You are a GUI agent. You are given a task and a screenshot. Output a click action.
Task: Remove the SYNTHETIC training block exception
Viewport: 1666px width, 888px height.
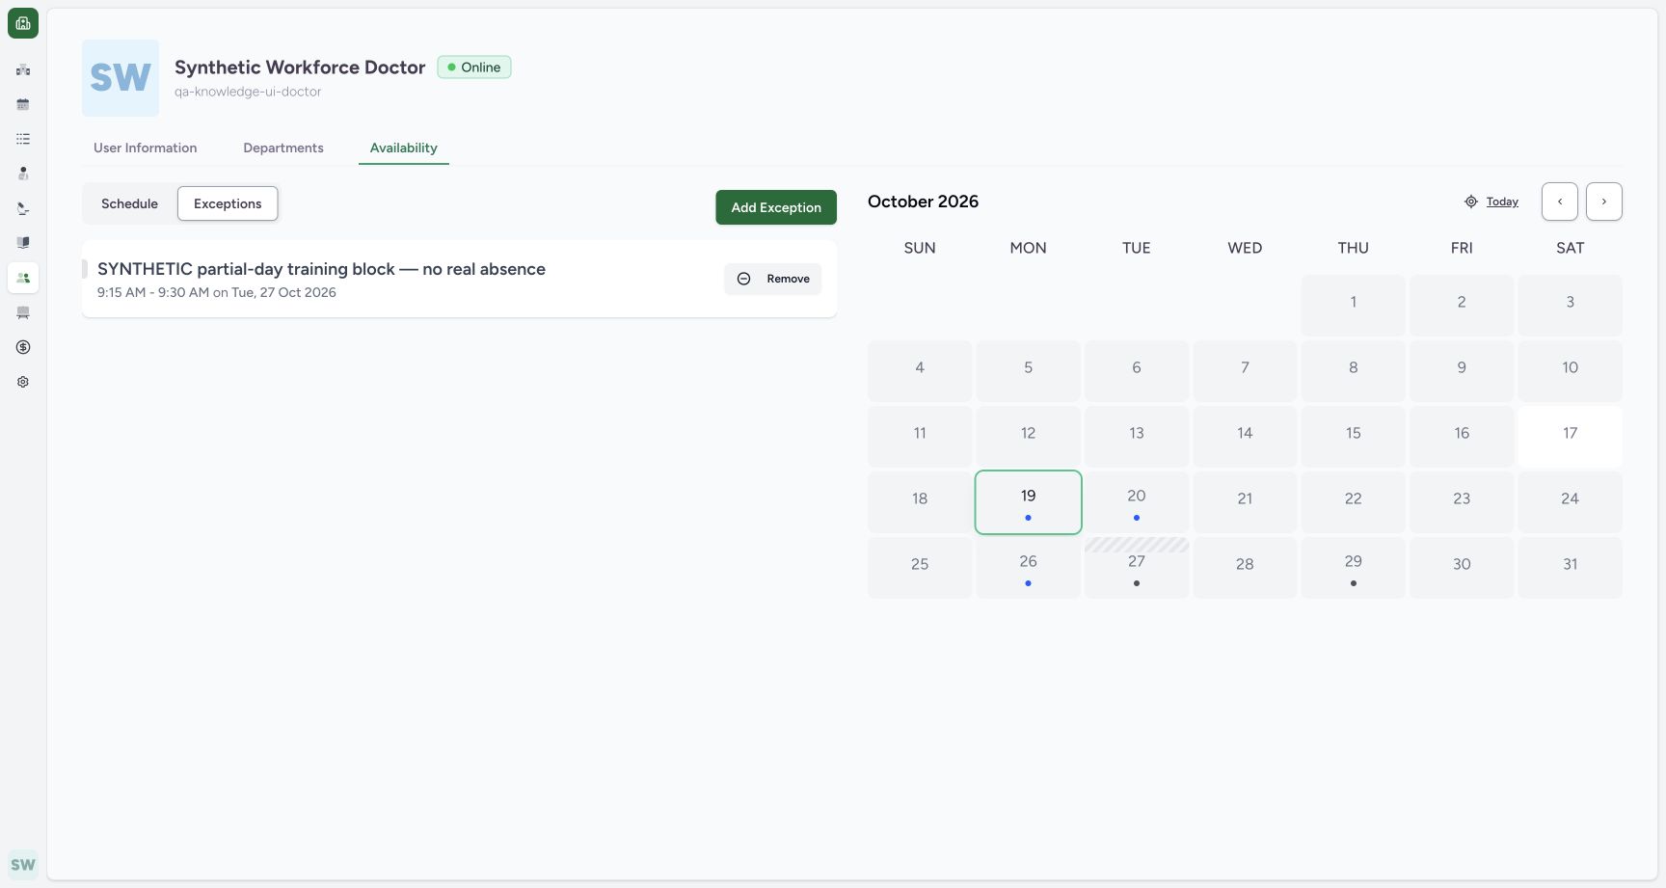tap(773, 279)
